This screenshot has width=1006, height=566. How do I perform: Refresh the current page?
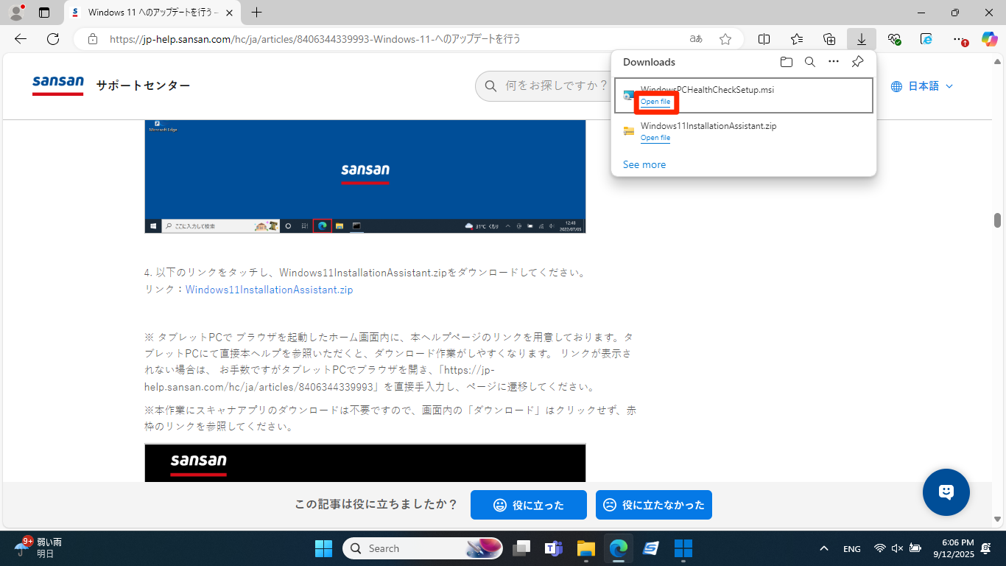[53, 39]
